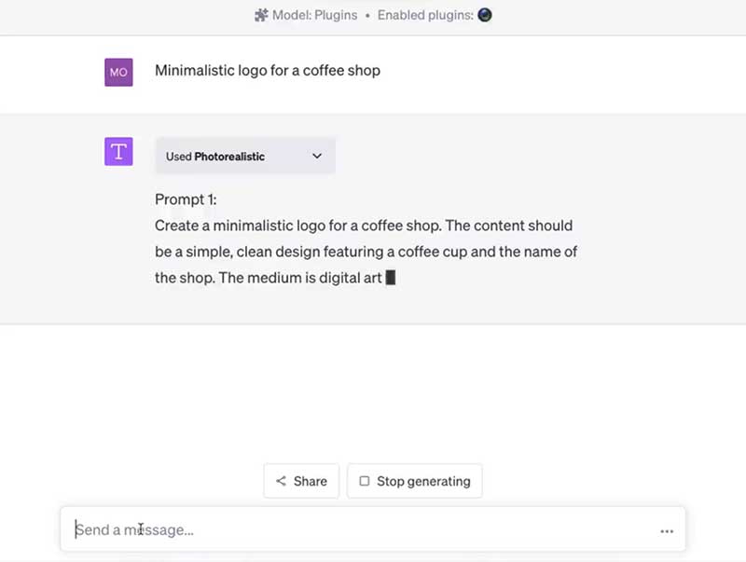This screenshot has width=746, height=562.
Task: Click the chevron next to Photorealistic
Action: [317, 157]
